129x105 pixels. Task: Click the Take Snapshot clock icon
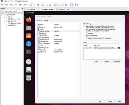[x=43, y=5]
